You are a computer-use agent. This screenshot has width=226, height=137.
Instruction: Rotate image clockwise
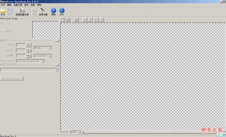point(101,20)
